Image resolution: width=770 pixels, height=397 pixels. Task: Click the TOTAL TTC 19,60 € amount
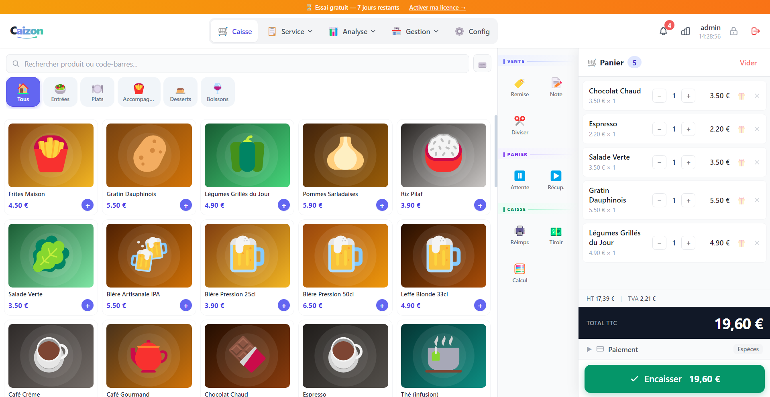[739, 324]
